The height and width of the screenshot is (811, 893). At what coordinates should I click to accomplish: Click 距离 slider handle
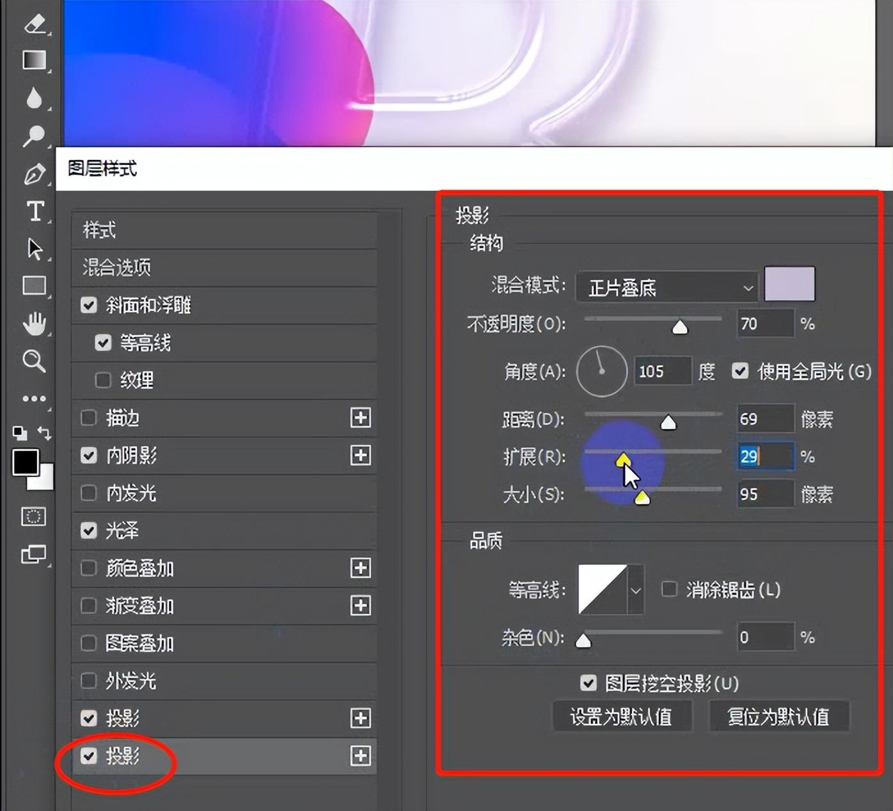(x=668, y=423)
